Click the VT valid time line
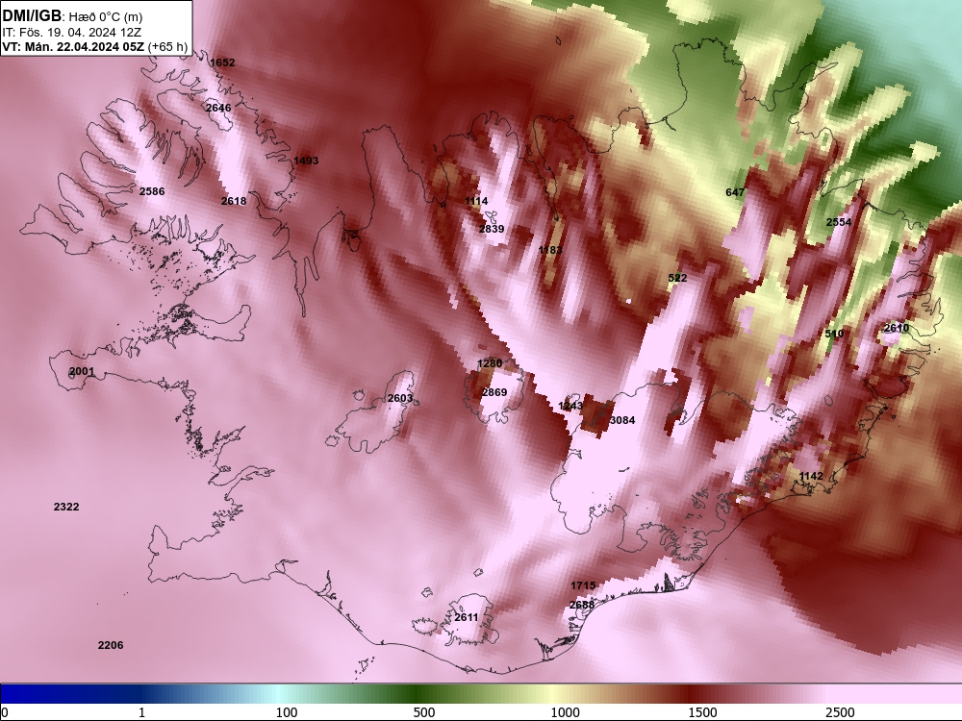 (x=95, y=46)
